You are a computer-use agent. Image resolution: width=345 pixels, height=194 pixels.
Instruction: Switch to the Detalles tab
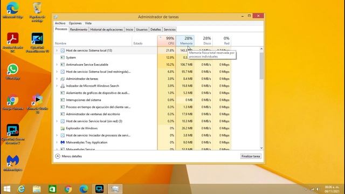pos(156,30)
